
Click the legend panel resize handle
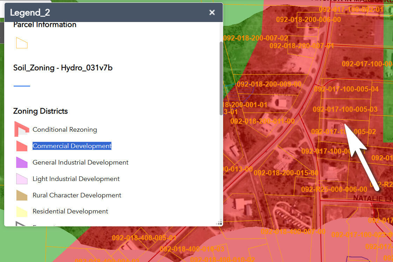click(x=219, y=223)
